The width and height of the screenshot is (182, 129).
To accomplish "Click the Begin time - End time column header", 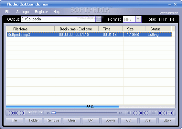I will pos(77,29).
